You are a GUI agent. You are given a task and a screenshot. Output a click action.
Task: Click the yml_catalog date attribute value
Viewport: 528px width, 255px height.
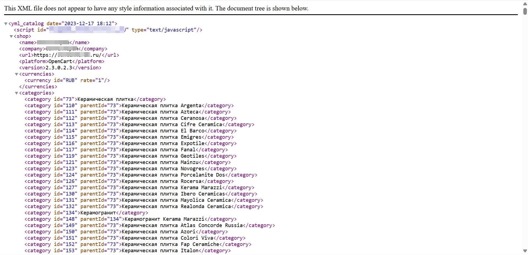coord(88,24)
